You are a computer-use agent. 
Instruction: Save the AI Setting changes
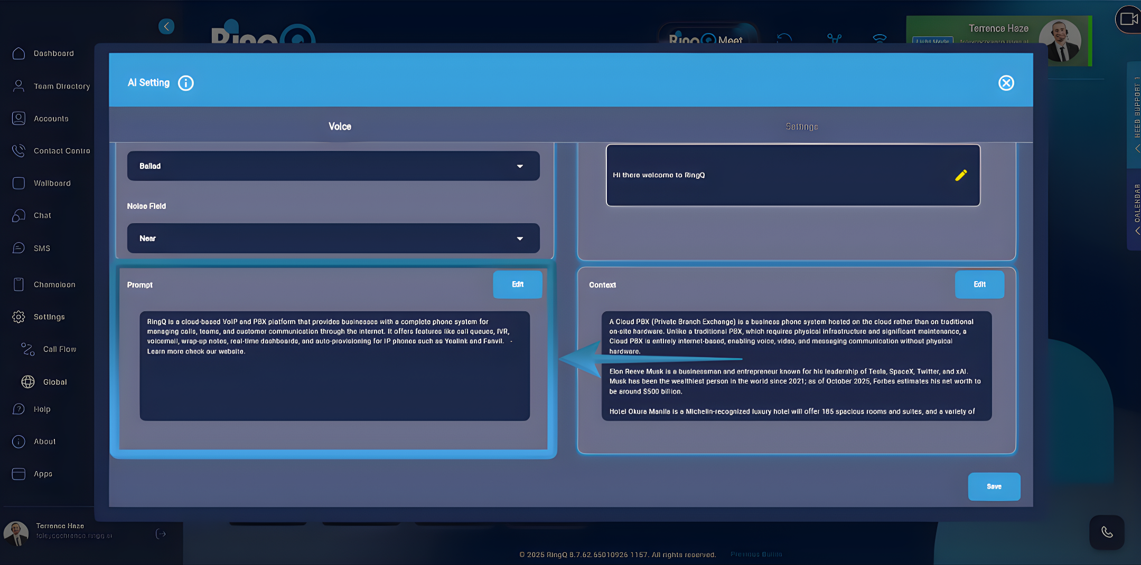tap(994, 486)
